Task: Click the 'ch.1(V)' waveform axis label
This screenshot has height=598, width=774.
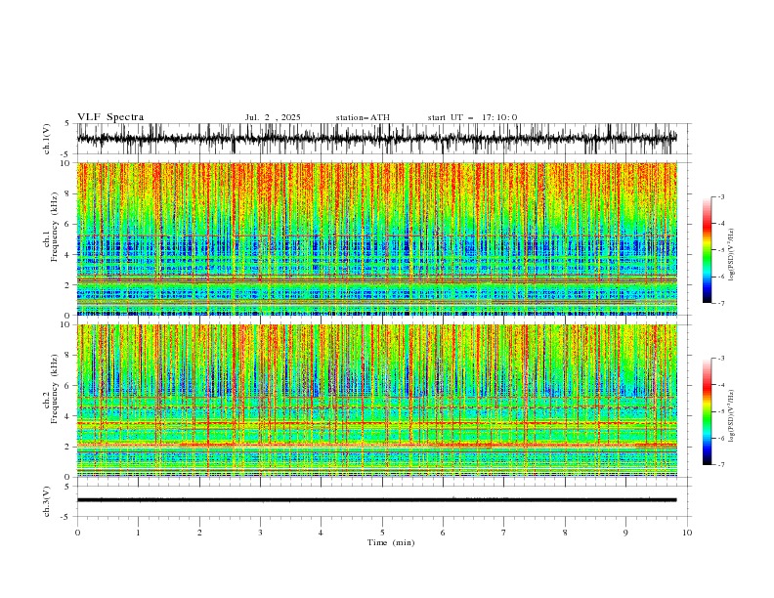Action: tap(47, 139)
